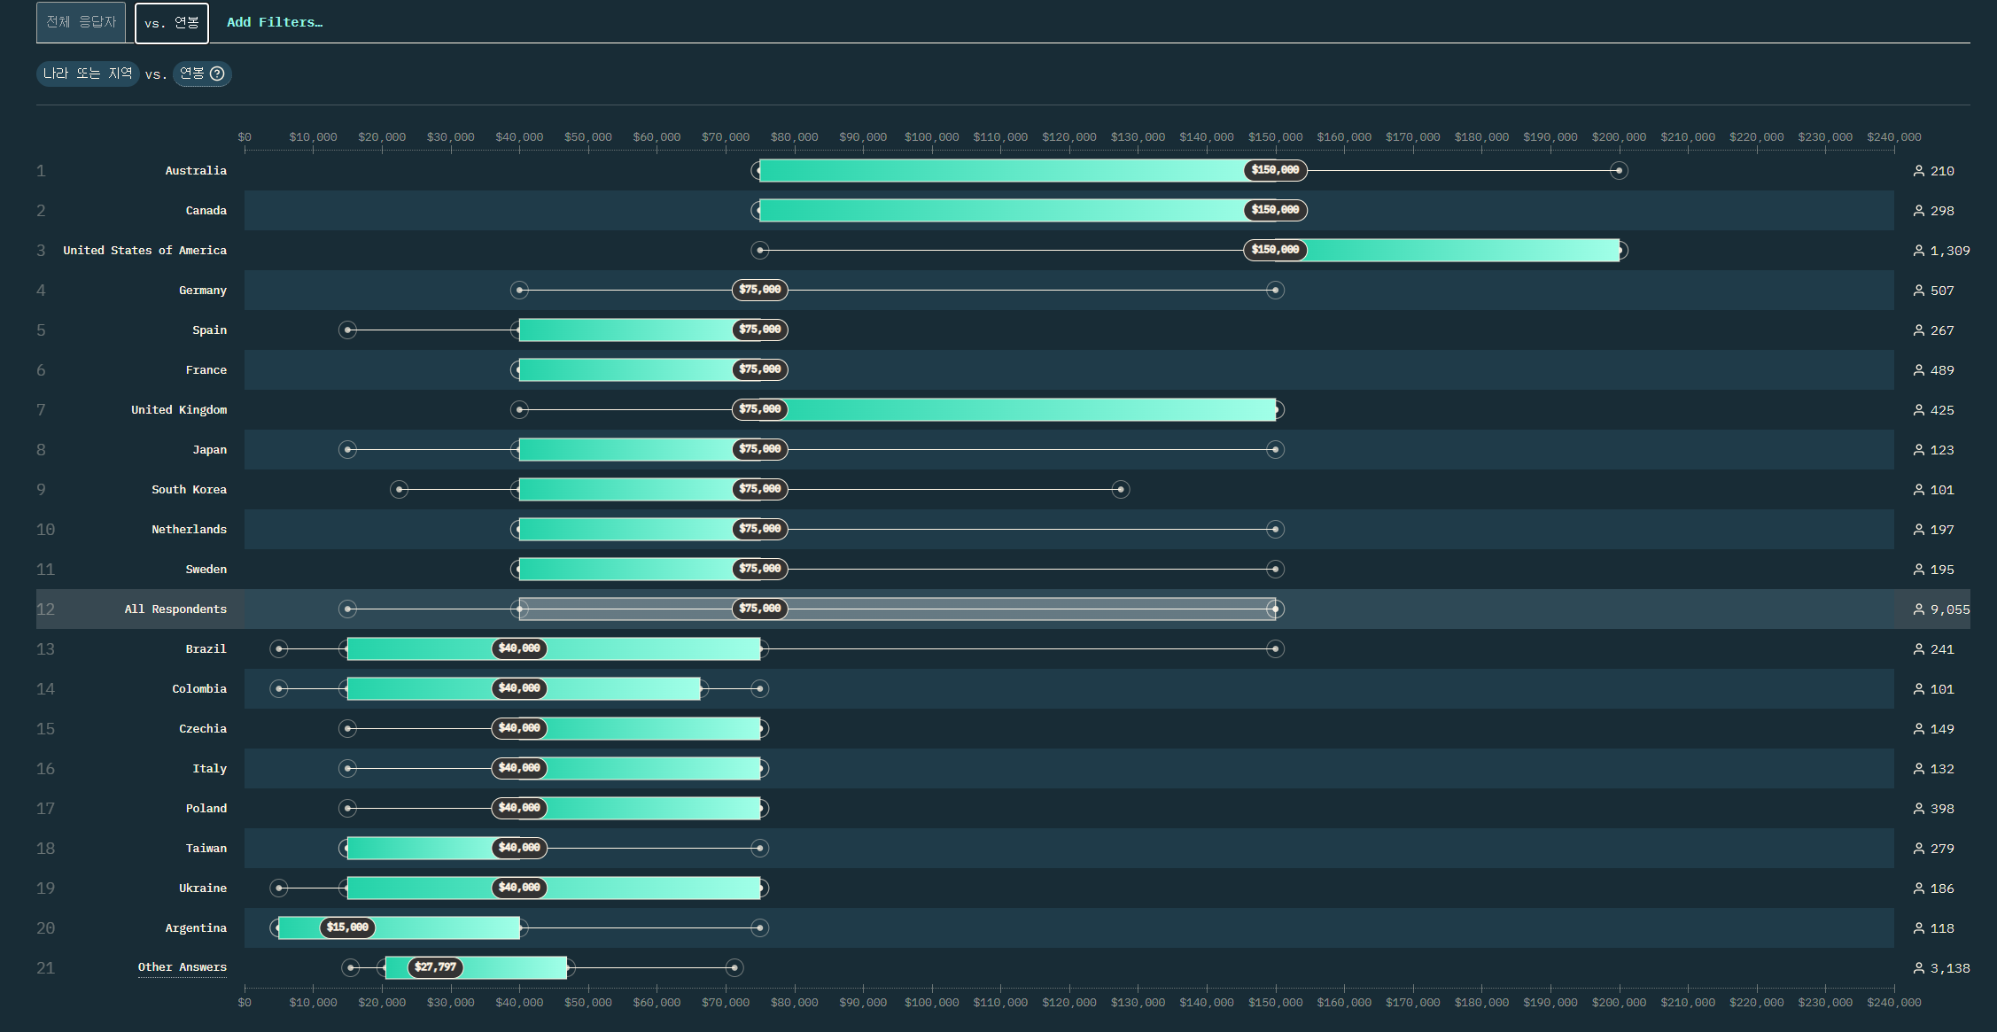Click the respondent person icon for Australia
The width and height of the screenshot is (1997, 1032).
[1918, 171]
